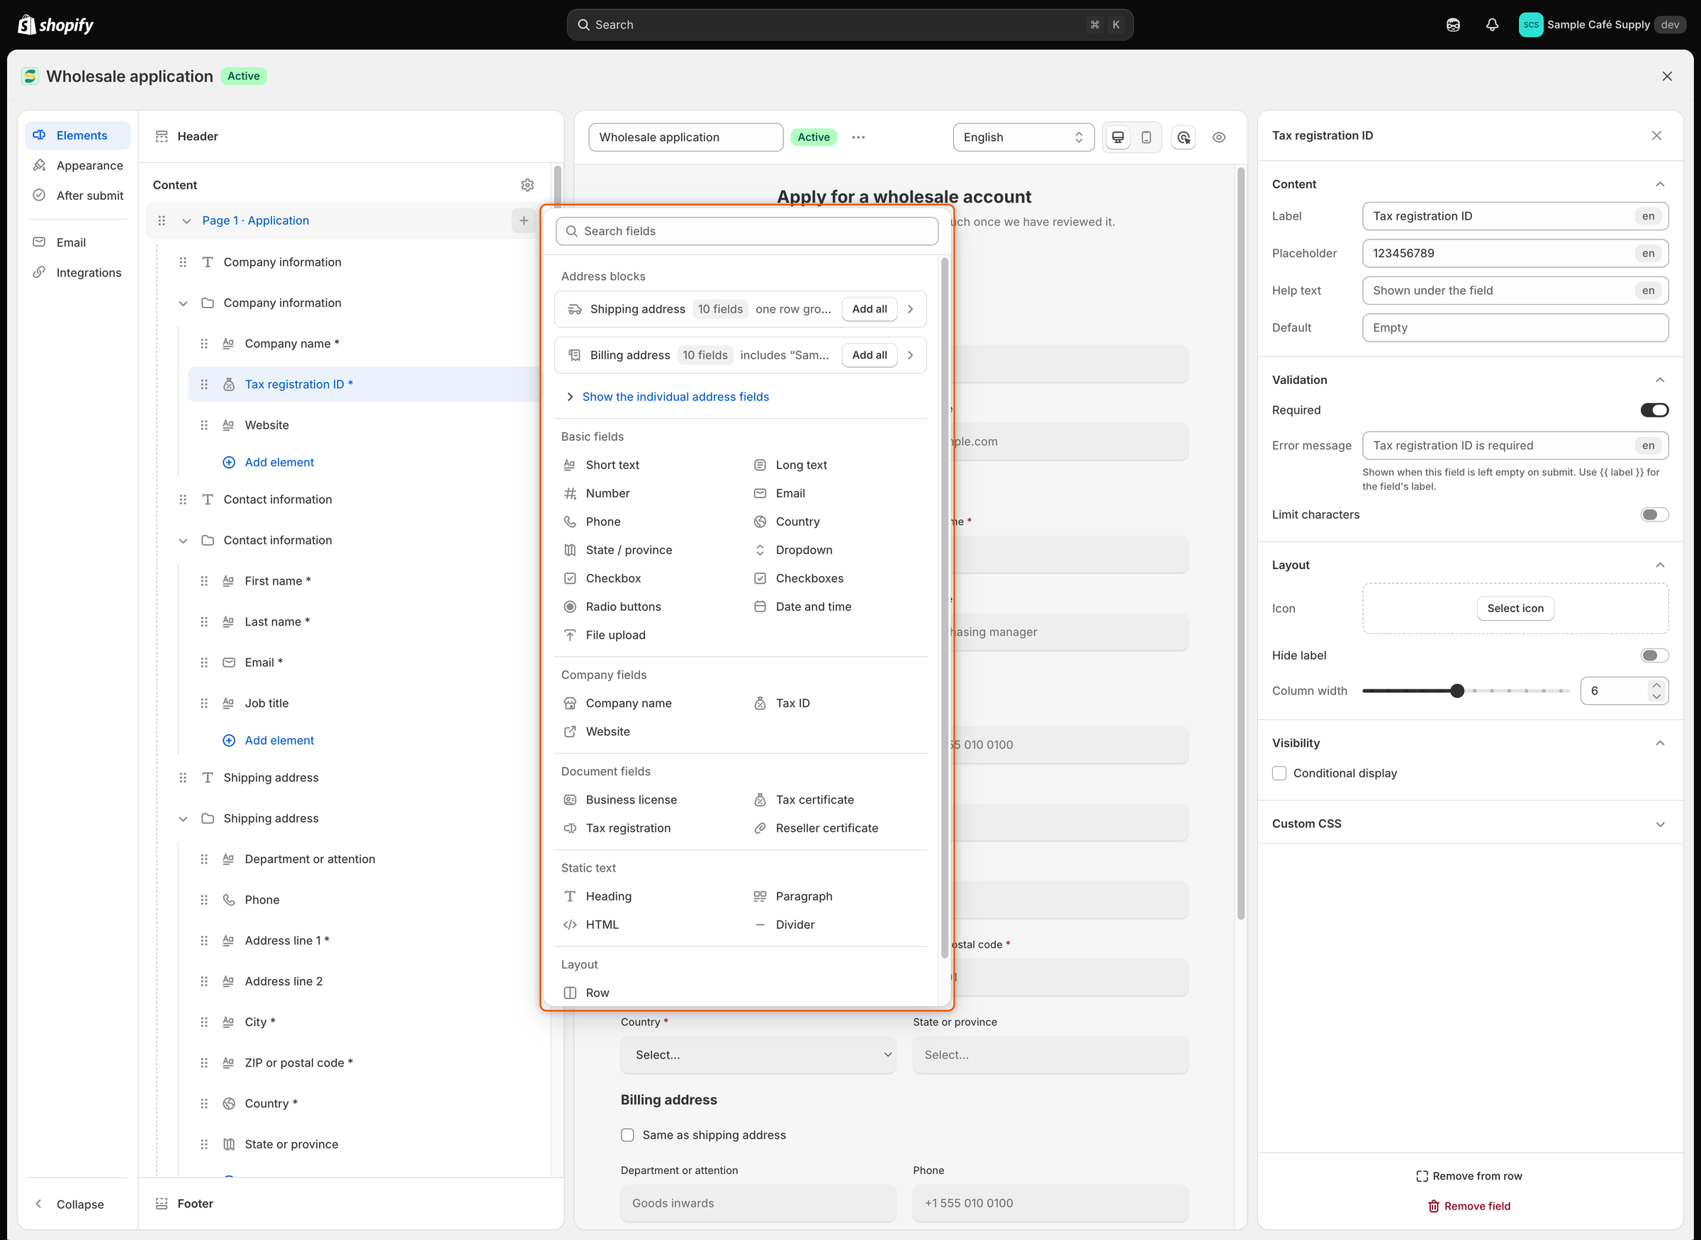This screenshot has height=1240, width=1701.
Task: Open the notifications bell
Action: click(1492, 25)
